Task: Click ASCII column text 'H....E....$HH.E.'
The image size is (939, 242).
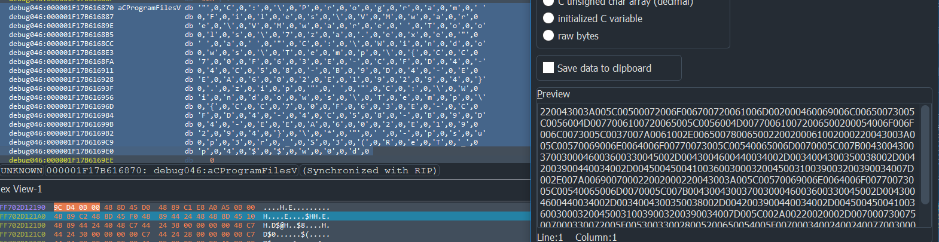Action: [x=296, y=216]
